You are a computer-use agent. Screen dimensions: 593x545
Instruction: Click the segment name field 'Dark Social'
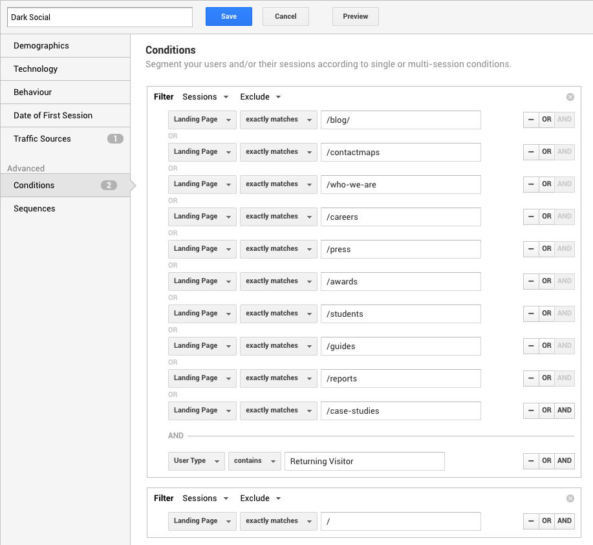point(100,17)
